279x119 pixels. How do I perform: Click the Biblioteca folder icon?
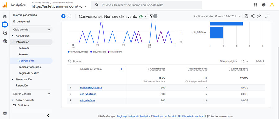pos(14,105)
